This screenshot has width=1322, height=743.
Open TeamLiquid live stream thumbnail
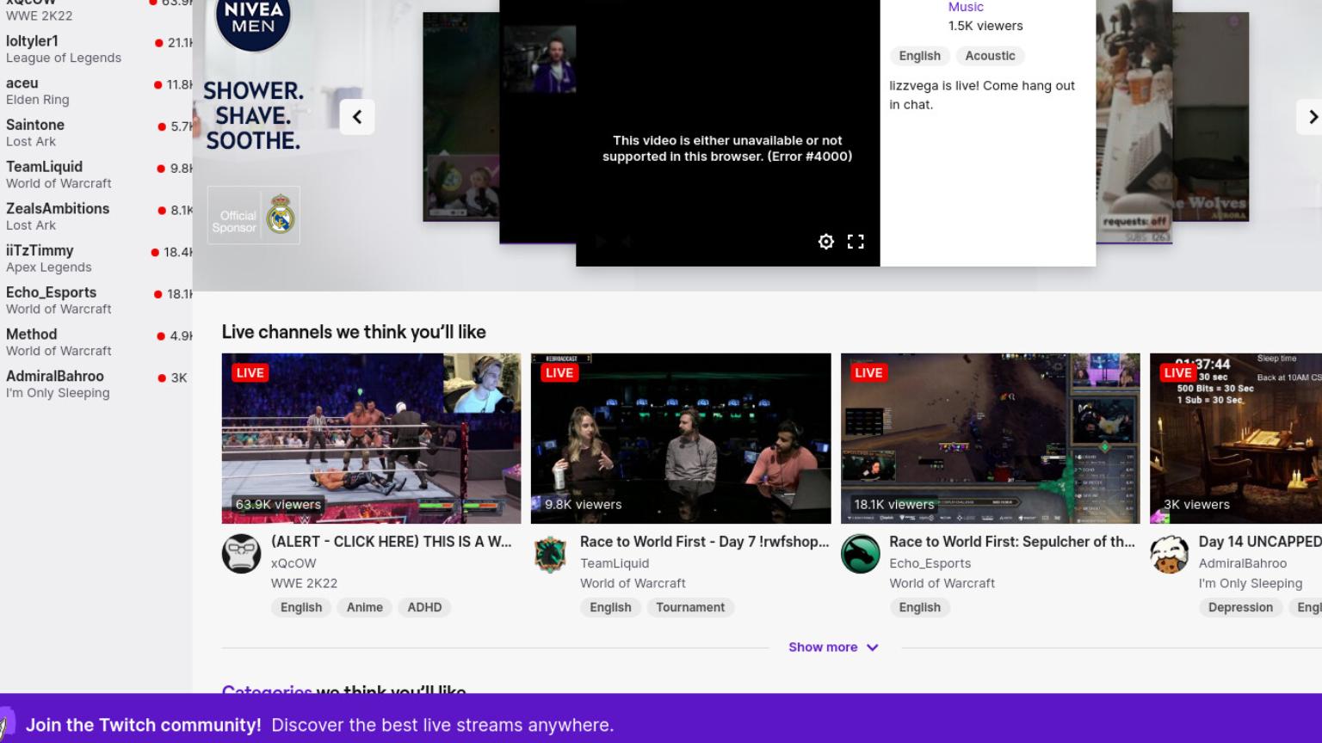[681, 439]
